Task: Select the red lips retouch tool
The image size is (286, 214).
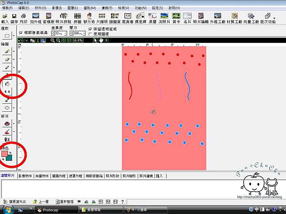Action: [7, 124]
